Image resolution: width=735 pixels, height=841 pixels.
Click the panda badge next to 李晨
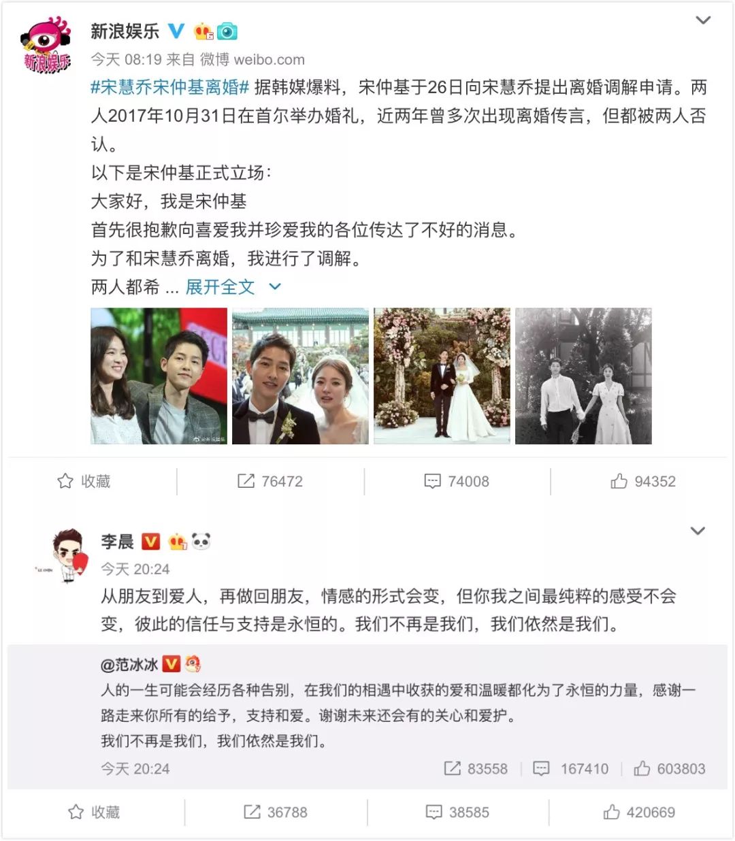click(x=201, y=541)
